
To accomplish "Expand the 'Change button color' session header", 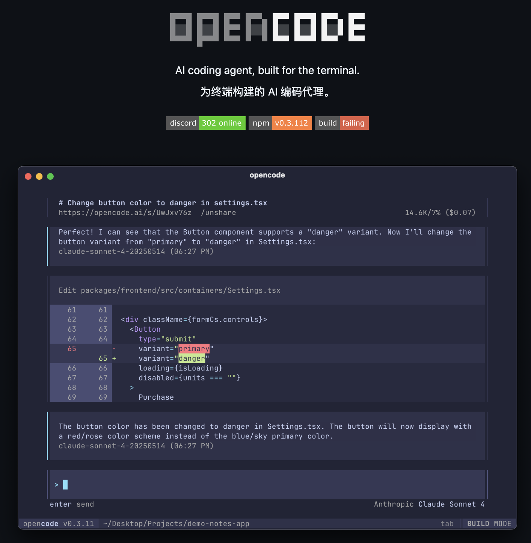I will [163, 203].
